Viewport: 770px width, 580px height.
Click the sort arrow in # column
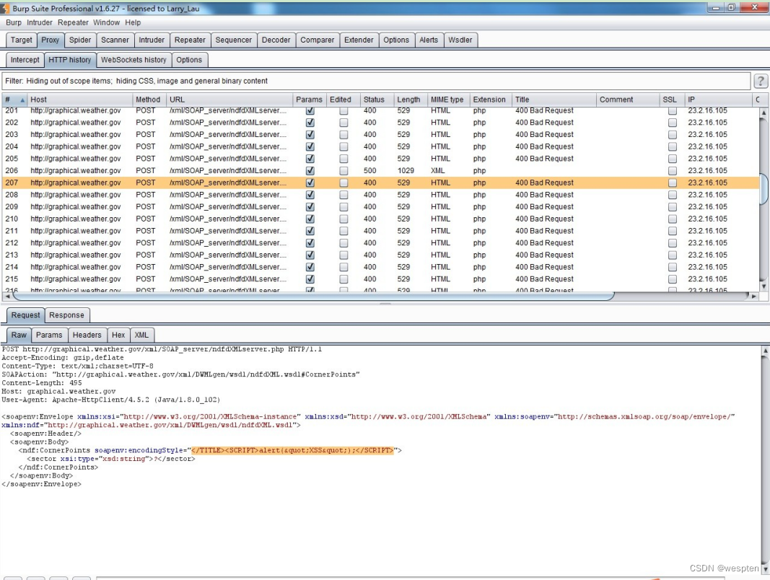22,100
